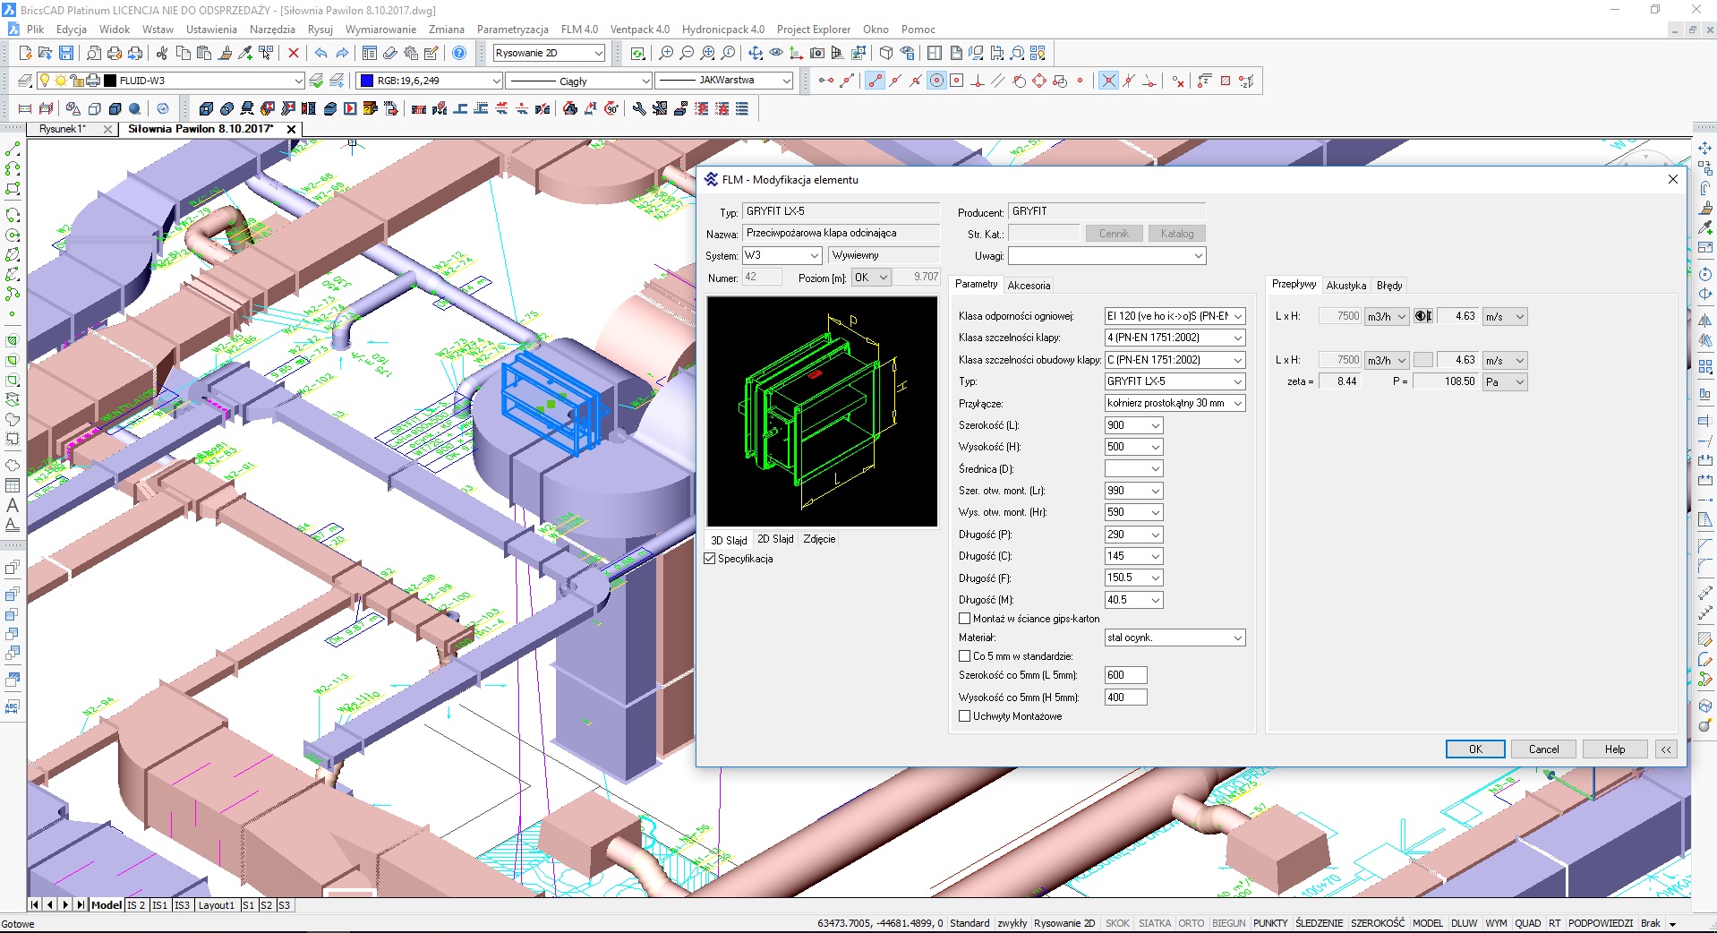Enable Montaż w ściance gips-karton checkbox
This screenshot has width=1717, height=933.
coord(965,619)
